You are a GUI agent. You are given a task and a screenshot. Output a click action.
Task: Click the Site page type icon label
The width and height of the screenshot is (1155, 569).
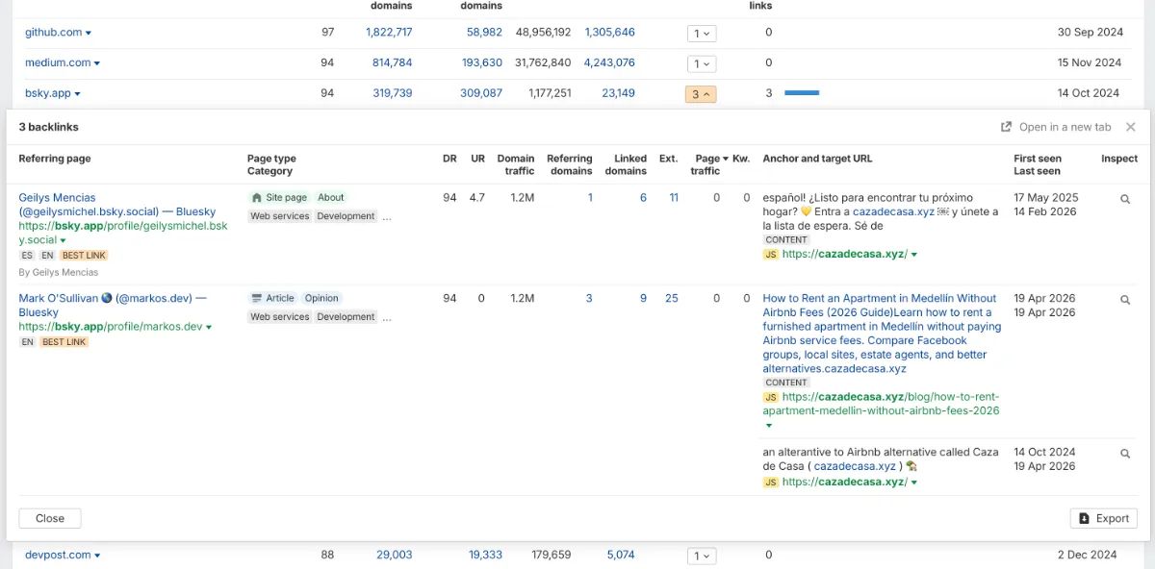coord(279,198)
